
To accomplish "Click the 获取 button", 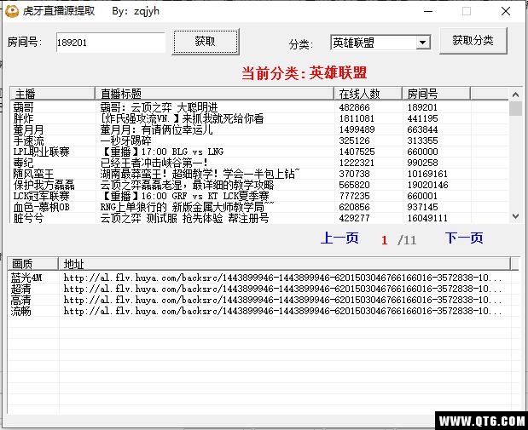I will point(206,42).
